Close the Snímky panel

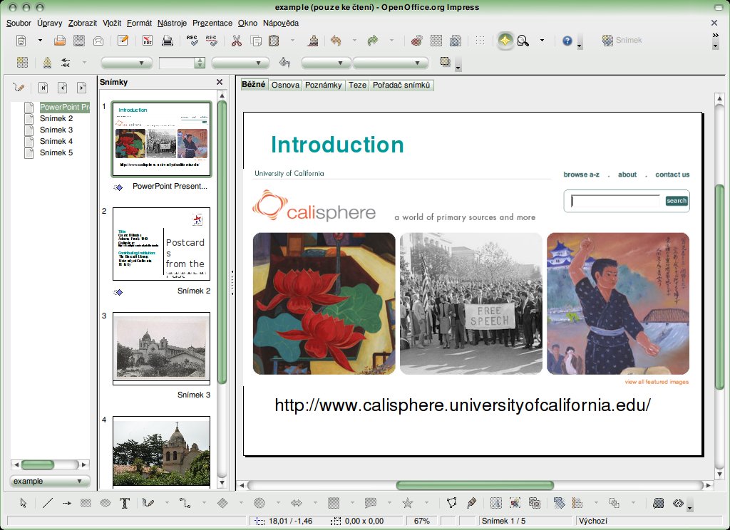coord(220,82)
